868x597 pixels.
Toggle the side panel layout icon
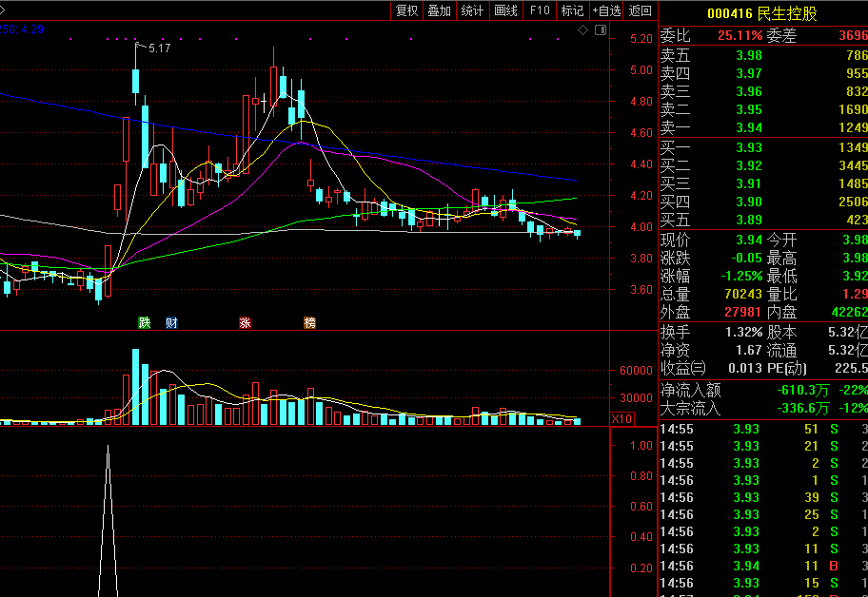(601, 29)
